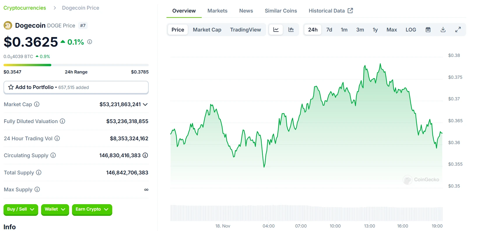Show Circulating Supply label info tooltip
Viewport: 486px width, 231px height.
53,155
